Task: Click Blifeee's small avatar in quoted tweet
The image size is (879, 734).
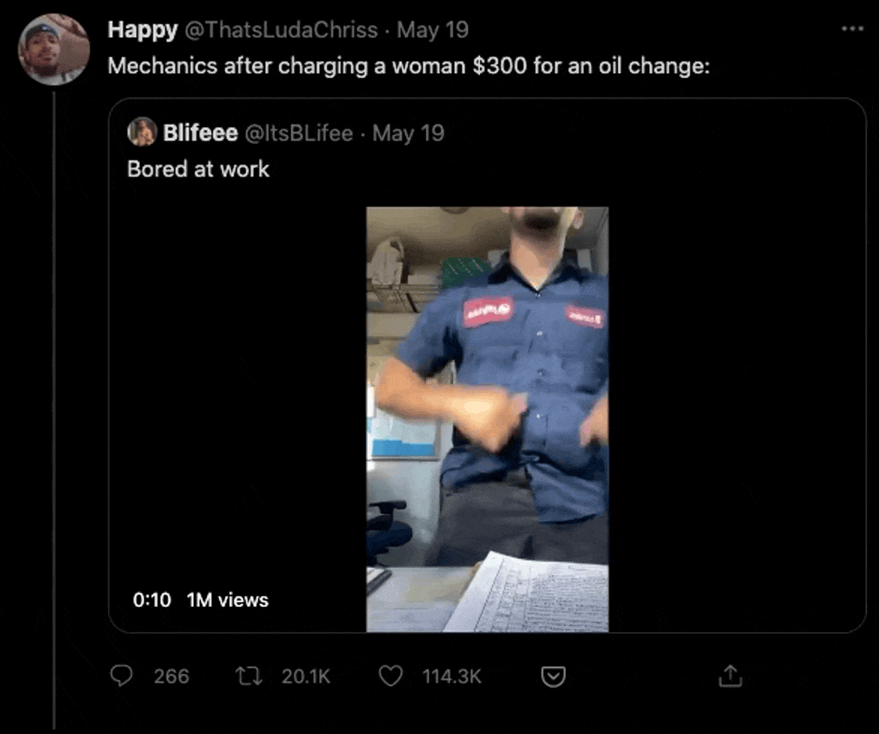Action: pos(142,133)
